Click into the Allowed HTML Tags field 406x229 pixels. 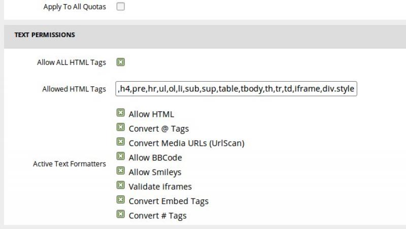click(x=236, y=89)
